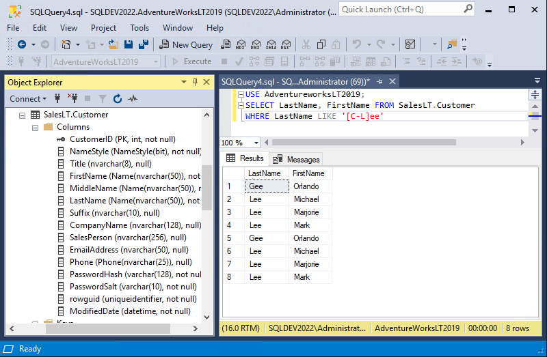Screen dimensions: 547x357
Task: Click the Connect plug icon in Object Explorer
Action: (x=57, y=98)
